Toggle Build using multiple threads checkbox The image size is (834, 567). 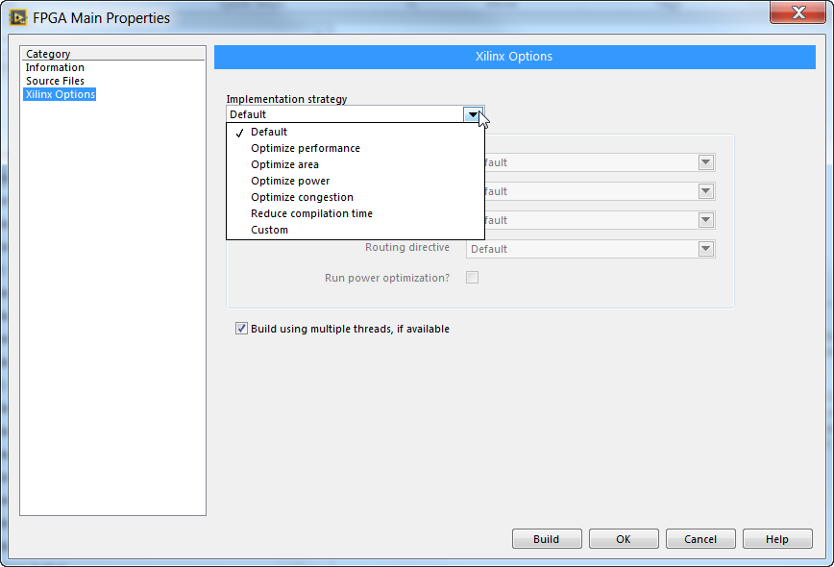pyautogui.click(x=241, y=329)
